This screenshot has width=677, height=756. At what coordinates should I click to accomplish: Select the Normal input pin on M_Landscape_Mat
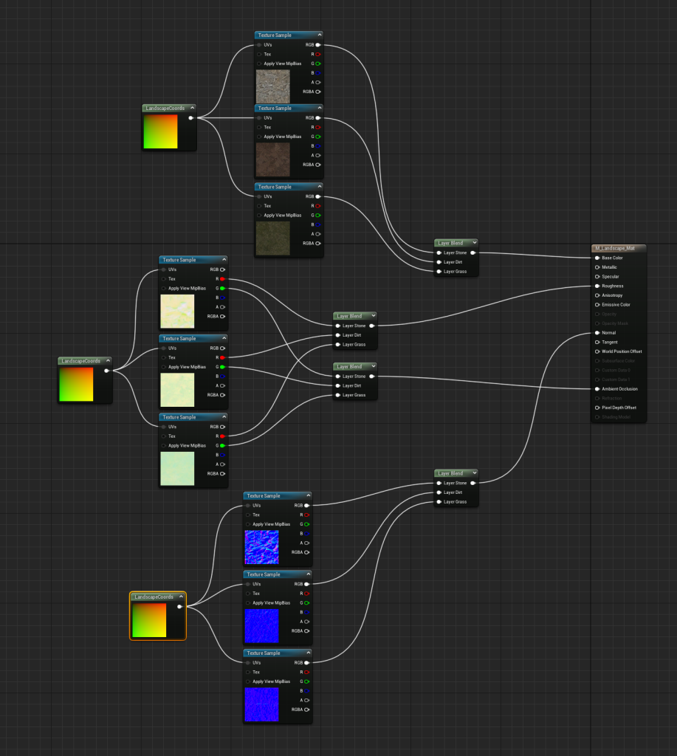[x=597, y=333]
